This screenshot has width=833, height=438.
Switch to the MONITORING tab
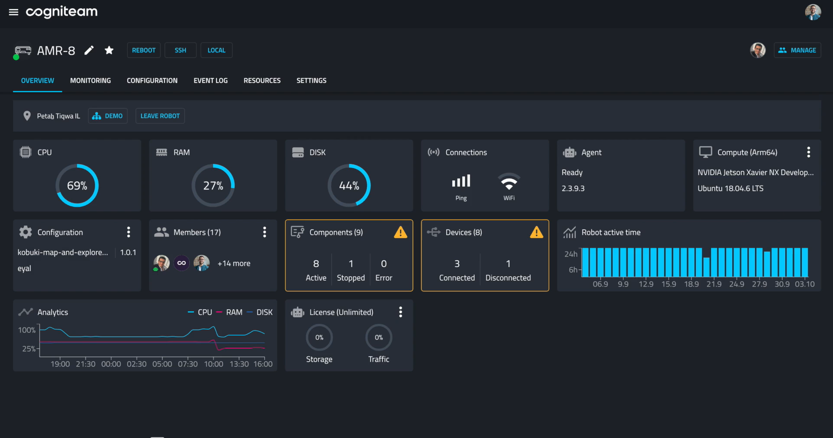tap(90, 81)
